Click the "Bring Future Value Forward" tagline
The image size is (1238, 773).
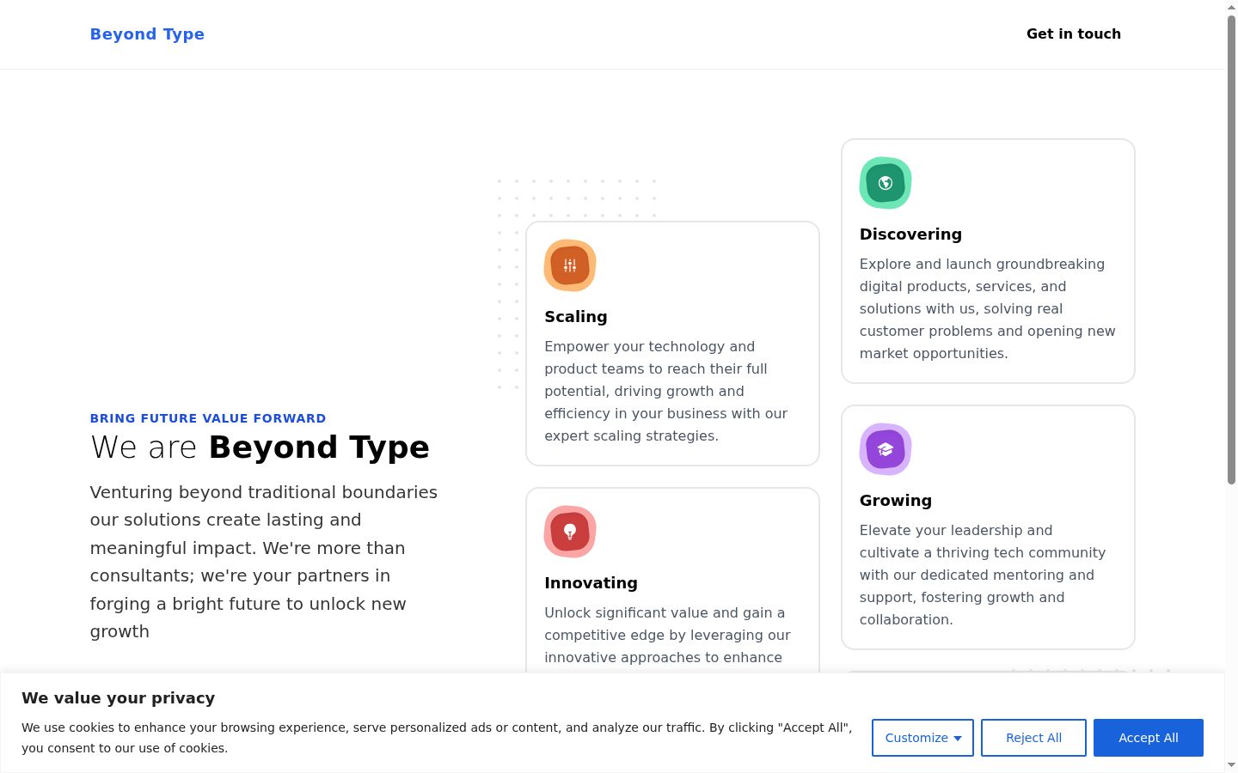[x=208, y=418]
